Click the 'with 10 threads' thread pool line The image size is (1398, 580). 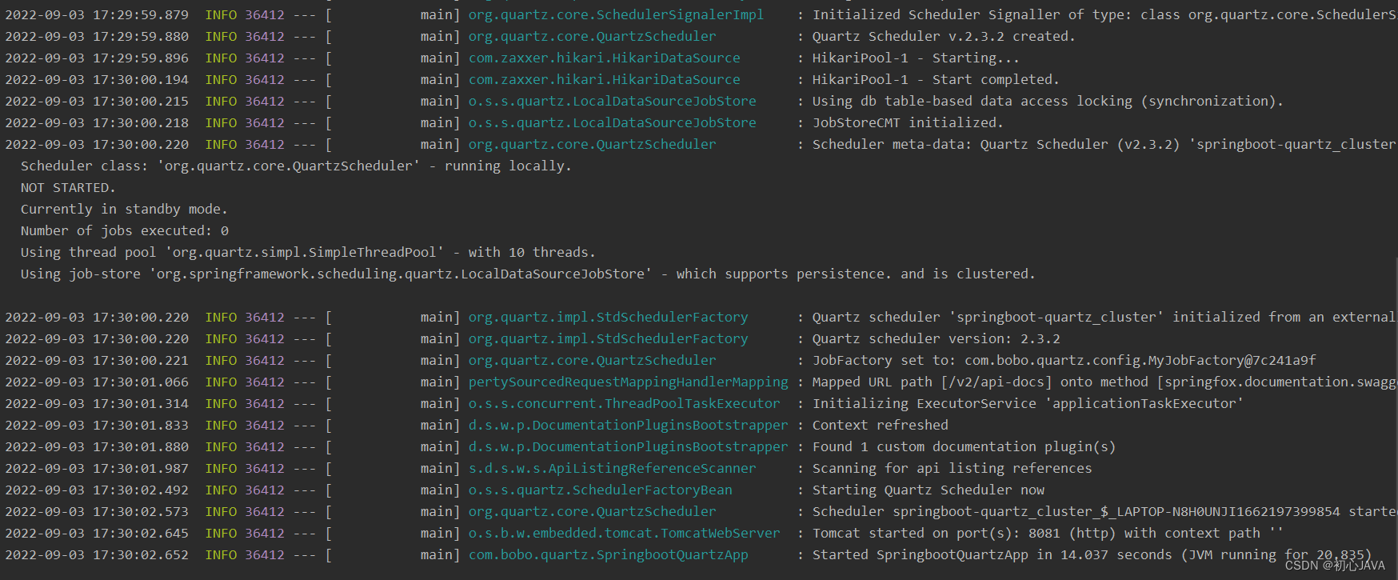308,253
